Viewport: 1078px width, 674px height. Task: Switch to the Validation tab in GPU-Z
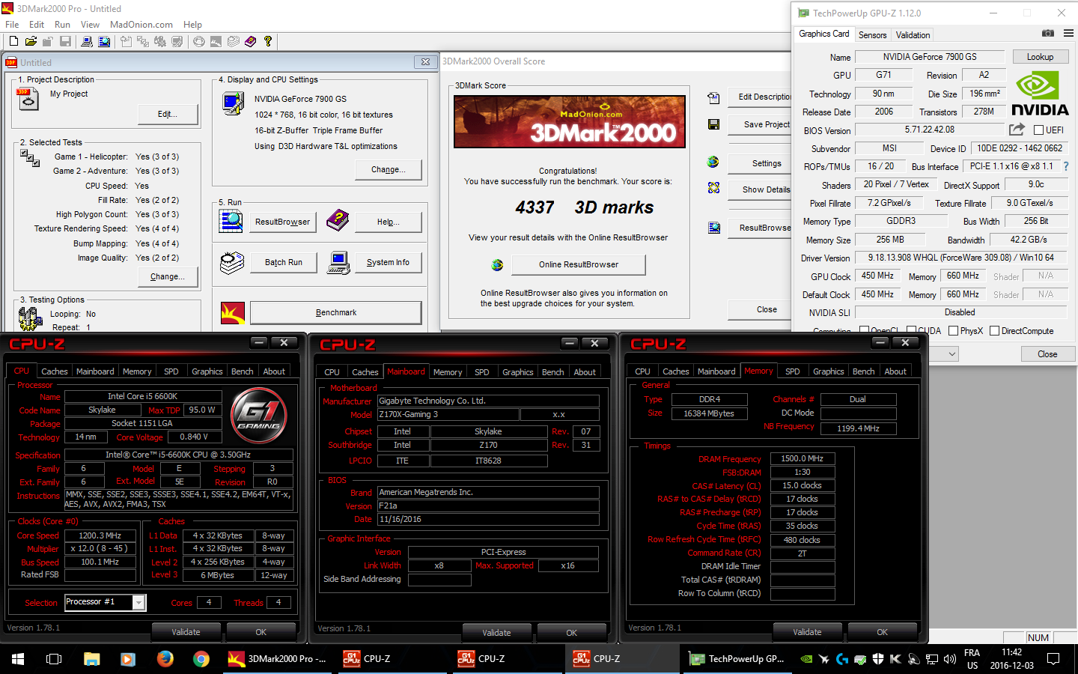point(913,35)
